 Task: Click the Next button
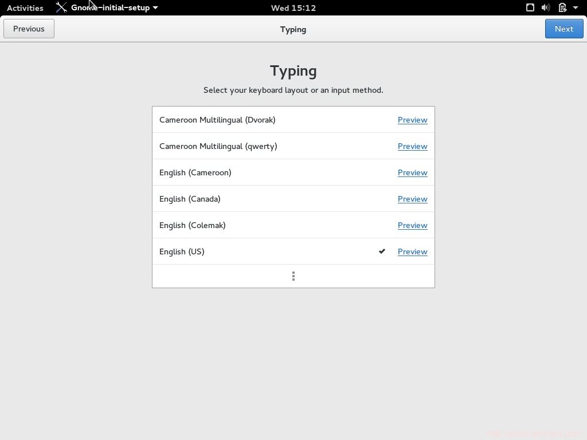point(563,29)
